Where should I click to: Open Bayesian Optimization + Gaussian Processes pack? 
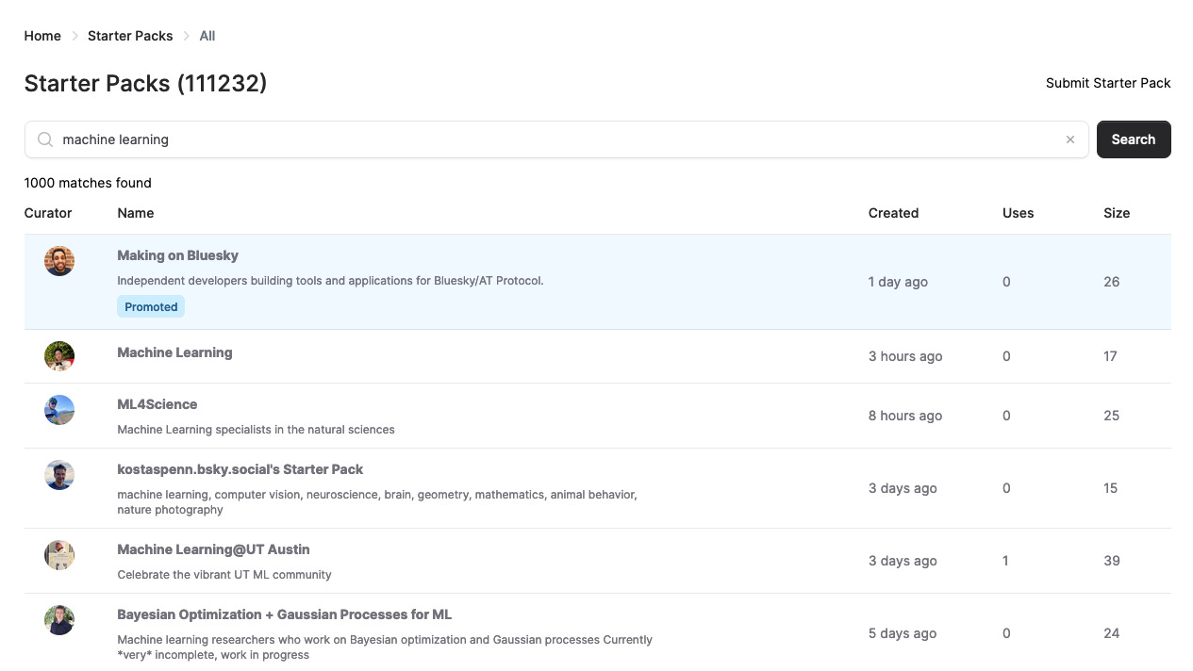tap(284, 614)
